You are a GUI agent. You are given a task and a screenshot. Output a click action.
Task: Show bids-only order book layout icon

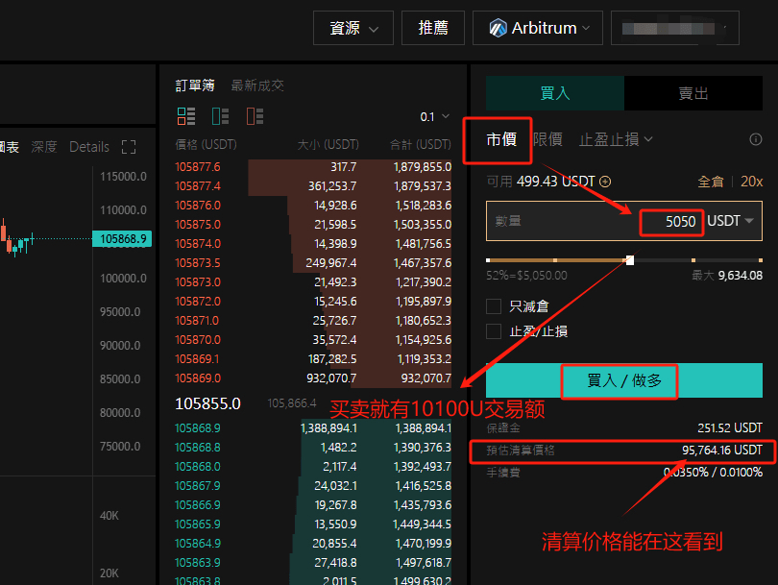pos(221,116)
